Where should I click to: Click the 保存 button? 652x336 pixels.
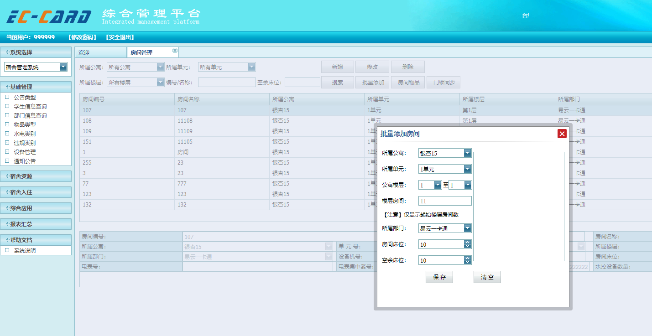439,277
